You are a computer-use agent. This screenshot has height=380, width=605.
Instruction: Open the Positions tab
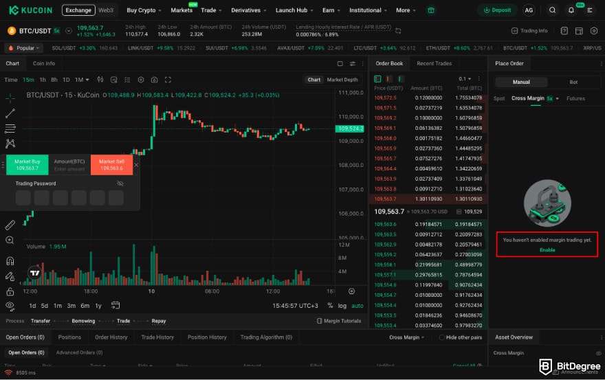click(x=69, y=337)
